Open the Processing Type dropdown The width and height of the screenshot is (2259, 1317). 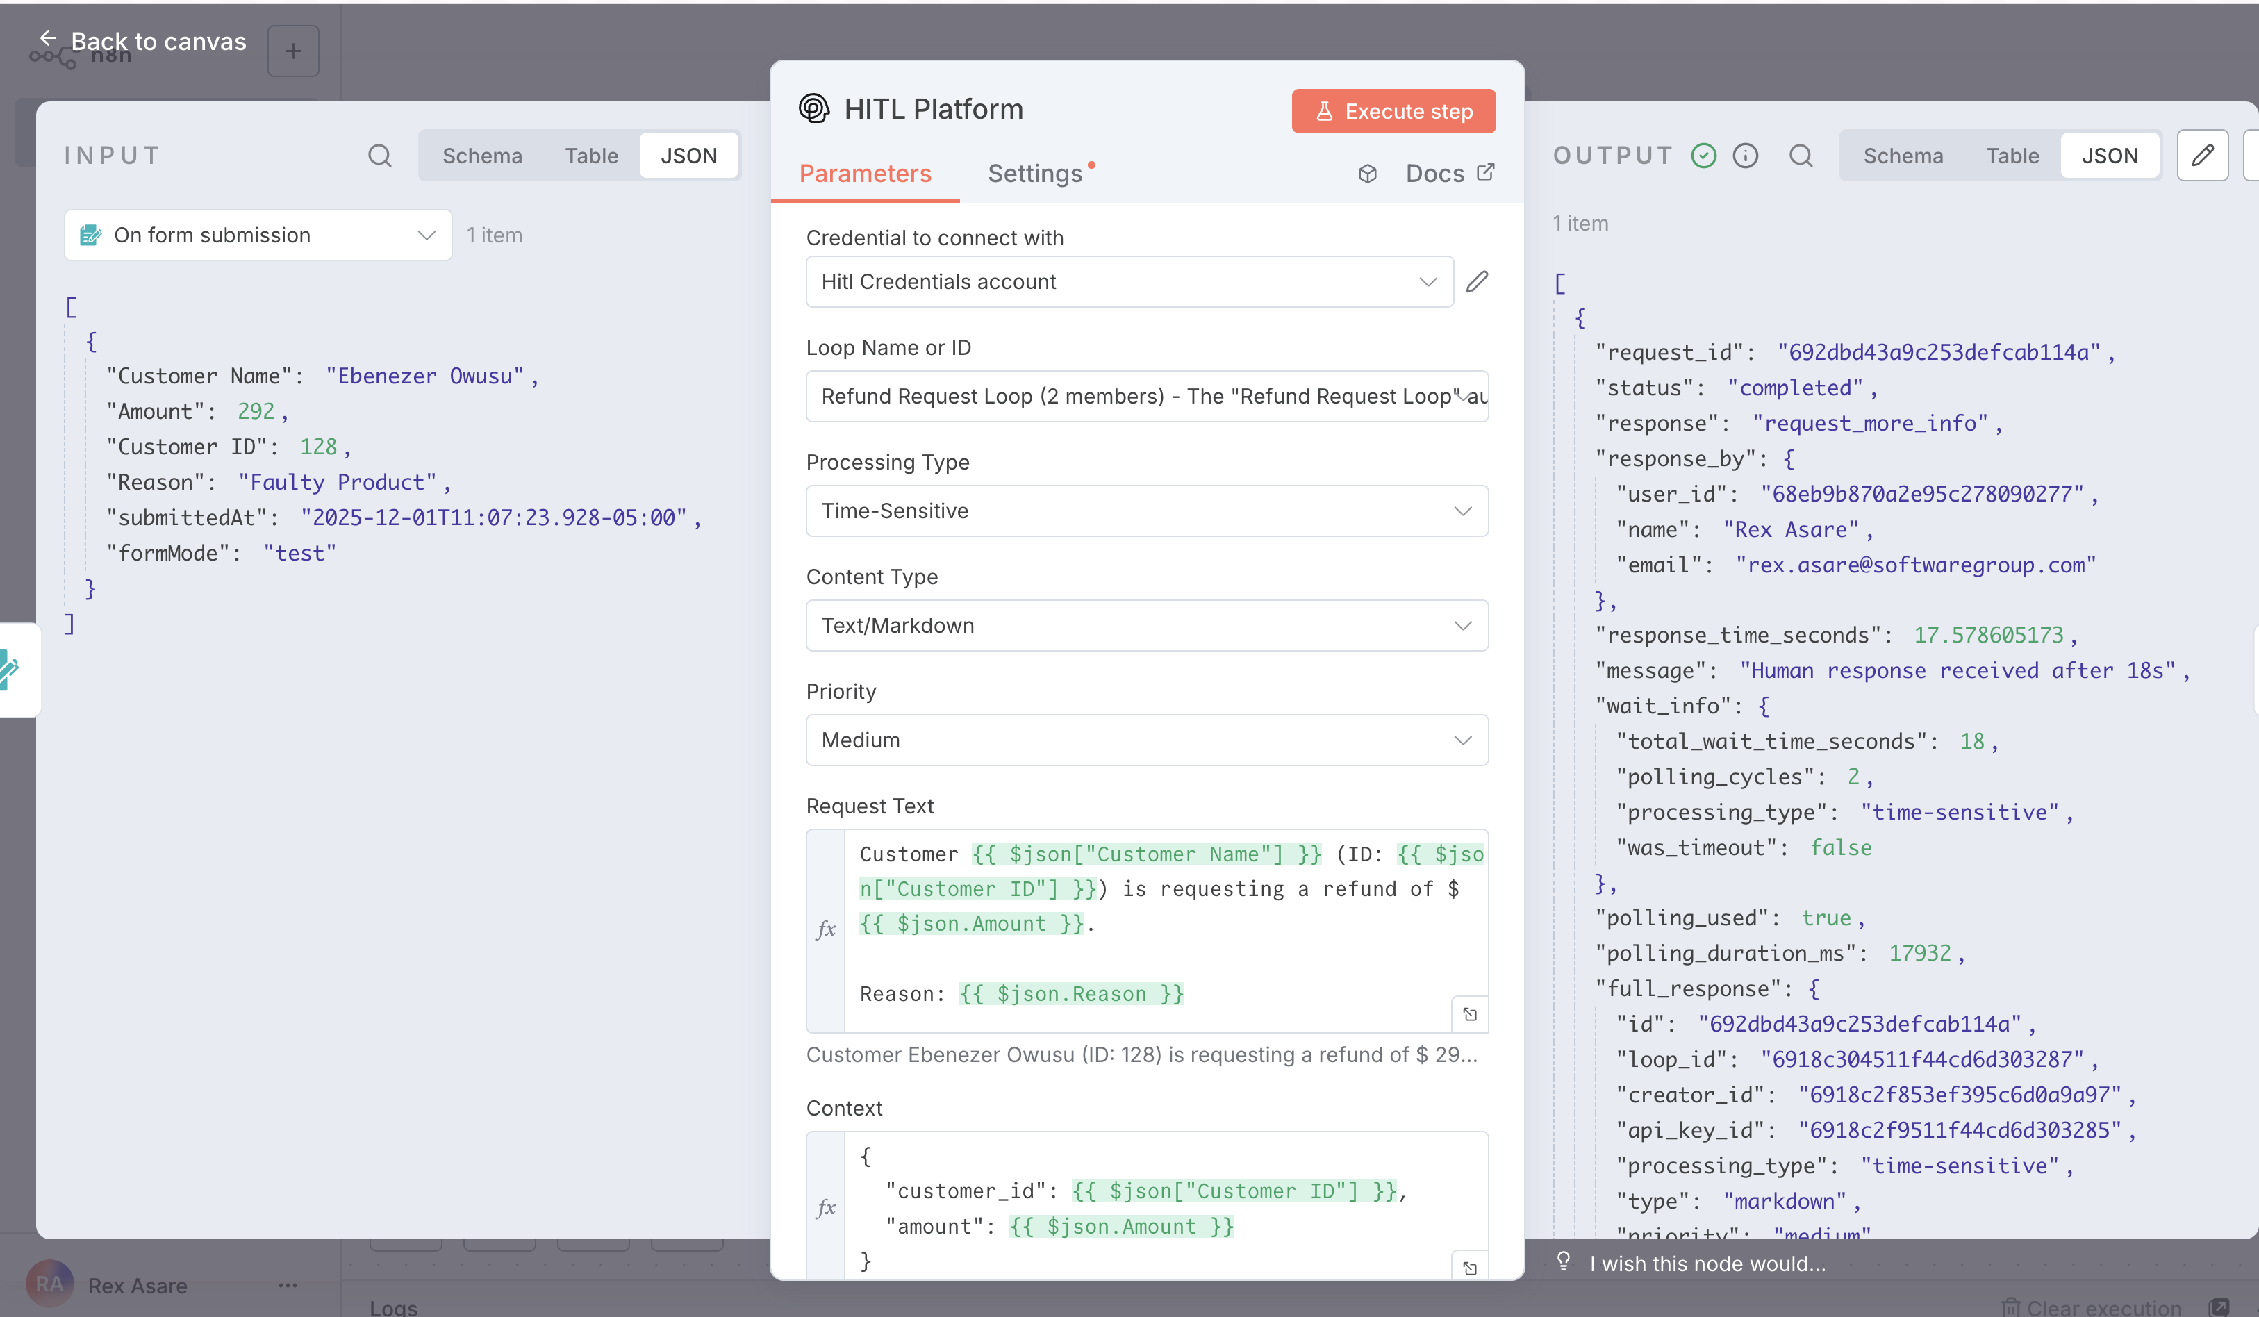pos(1463,510)
